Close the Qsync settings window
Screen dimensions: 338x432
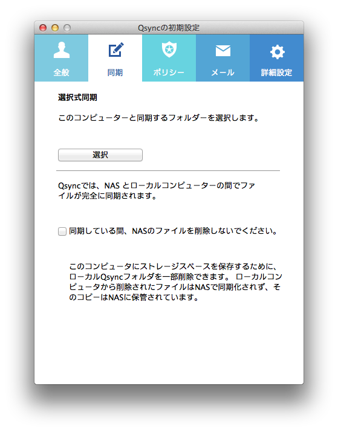[x=43, y=28]
